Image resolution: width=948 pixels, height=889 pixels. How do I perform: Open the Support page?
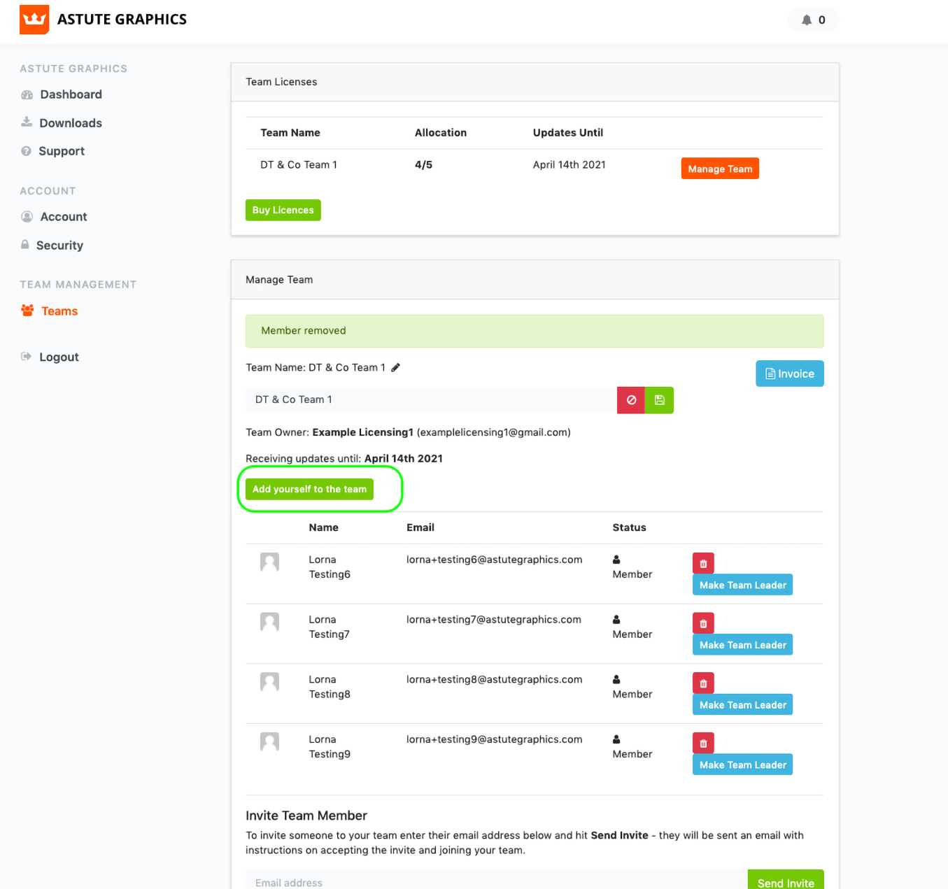62,151
